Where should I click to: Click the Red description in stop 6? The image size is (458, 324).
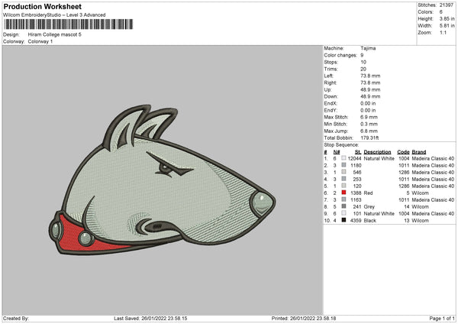[369, 193]
